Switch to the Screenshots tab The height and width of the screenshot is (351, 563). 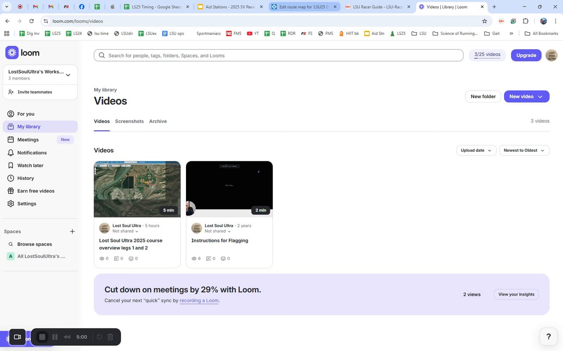pyautogui.click(x=129, y=121)
